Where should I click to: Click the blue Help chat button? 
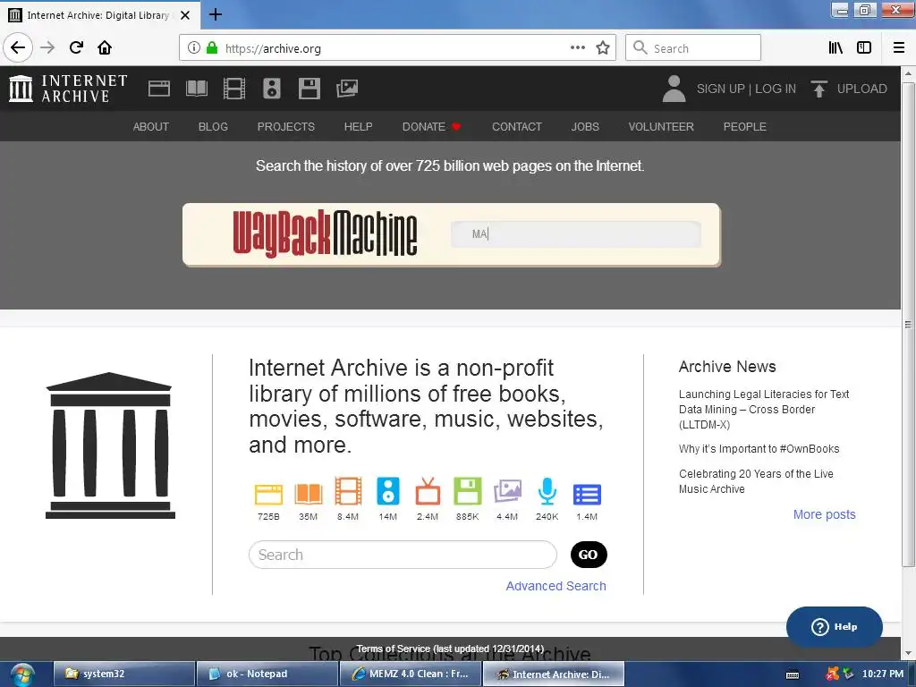pyautogui.click(x=835, y=626)
